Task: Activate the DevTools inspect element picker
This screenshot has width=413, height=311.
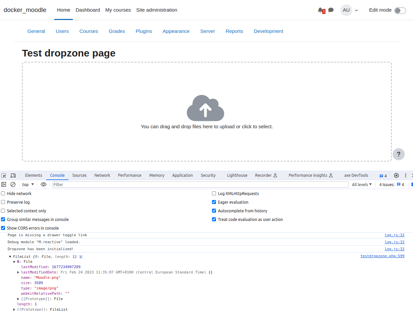Action: (x=4, y=175)
